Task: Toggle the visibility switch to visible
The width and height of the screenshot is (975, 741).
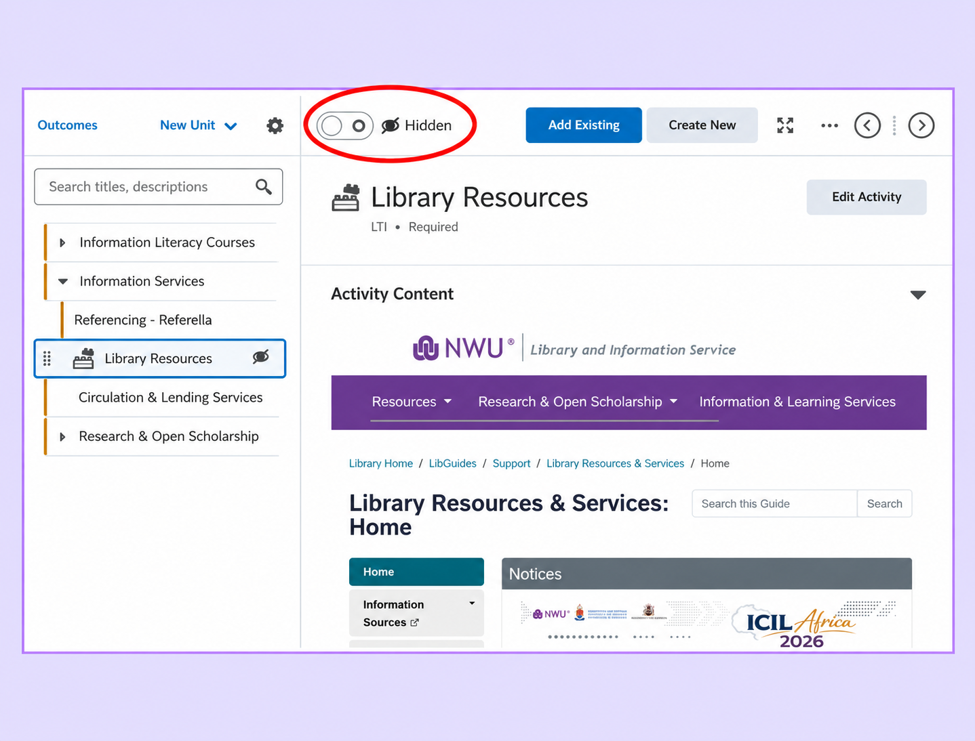Action: [345, 125]
